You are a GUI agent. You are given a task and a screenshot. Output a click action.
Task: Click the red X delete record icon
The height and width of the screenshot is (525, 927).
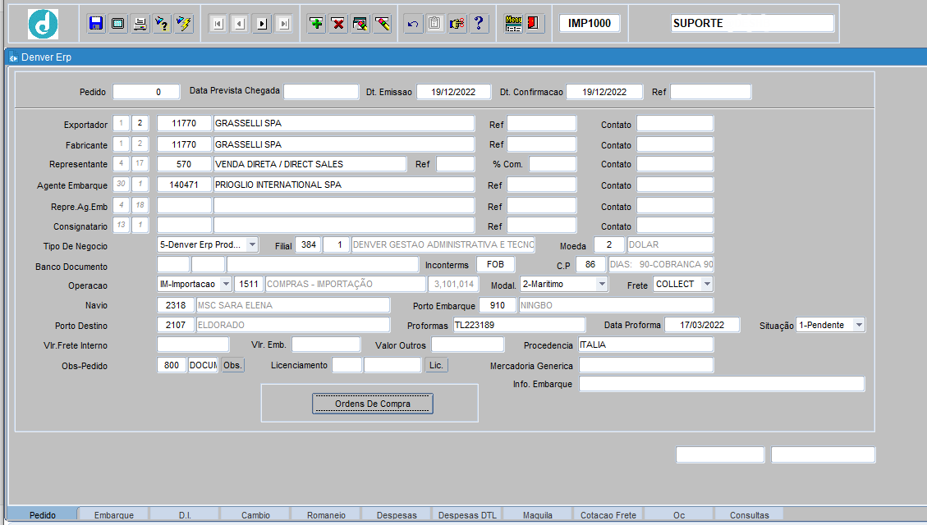[337, 24]
